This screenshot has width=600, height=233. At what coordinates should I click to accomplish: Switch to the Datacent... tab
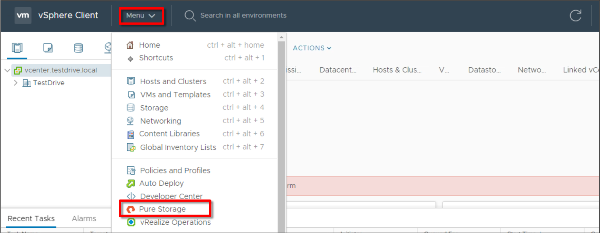tap(338, 70)
